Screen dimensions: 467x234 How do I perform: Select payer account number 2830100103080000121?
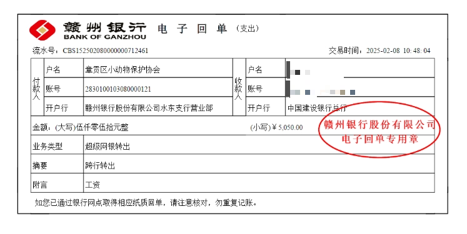tap(118, 89)
